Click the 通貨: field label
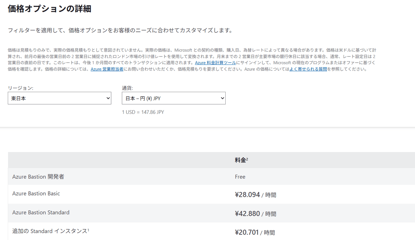This screenshot has height=240, width=415. tap(127, 88)
